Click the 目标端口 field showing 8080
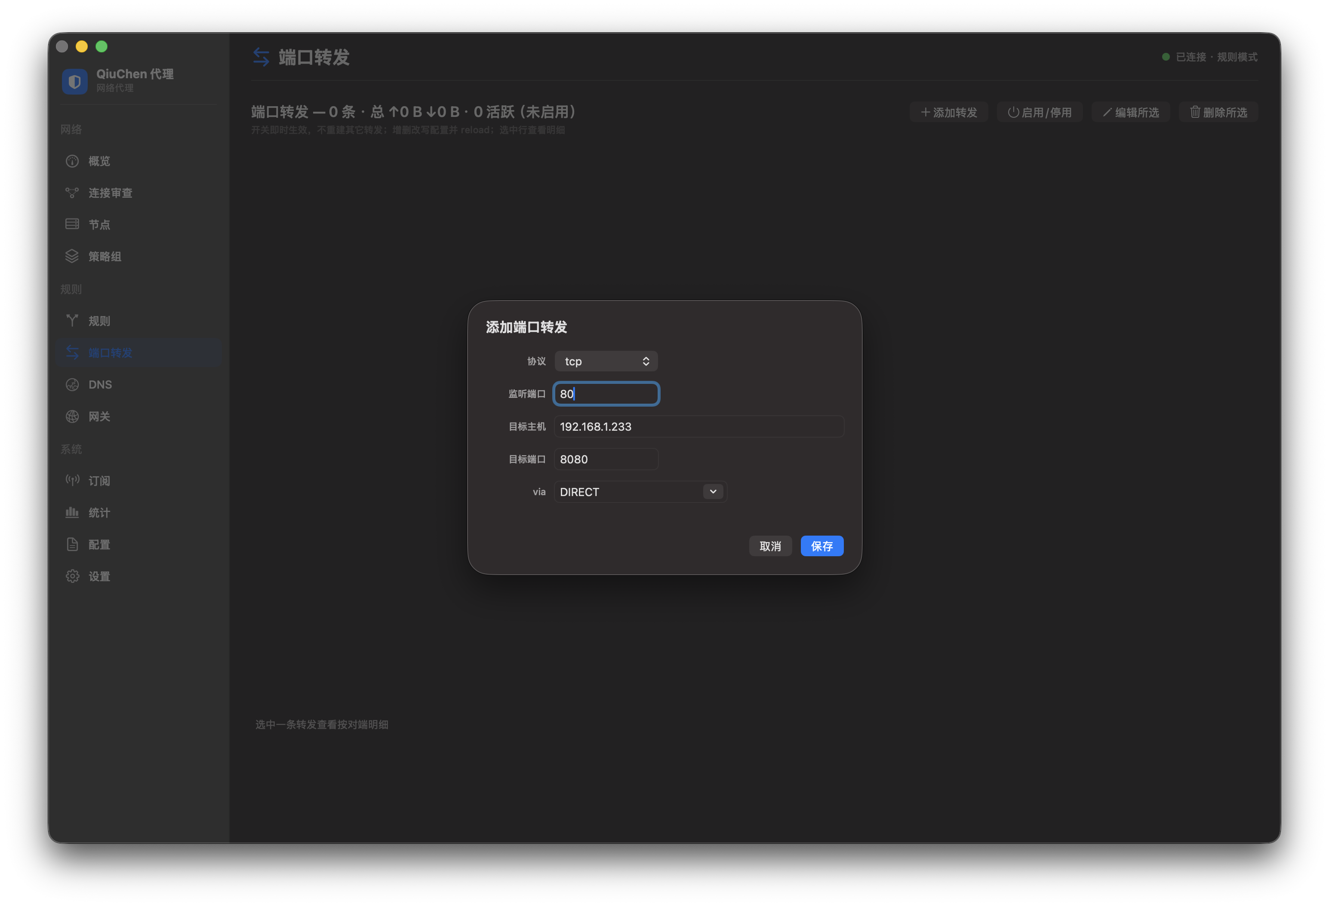This screenshot has height=907, width=1329. pyautogui.click(x=606, y=459)
